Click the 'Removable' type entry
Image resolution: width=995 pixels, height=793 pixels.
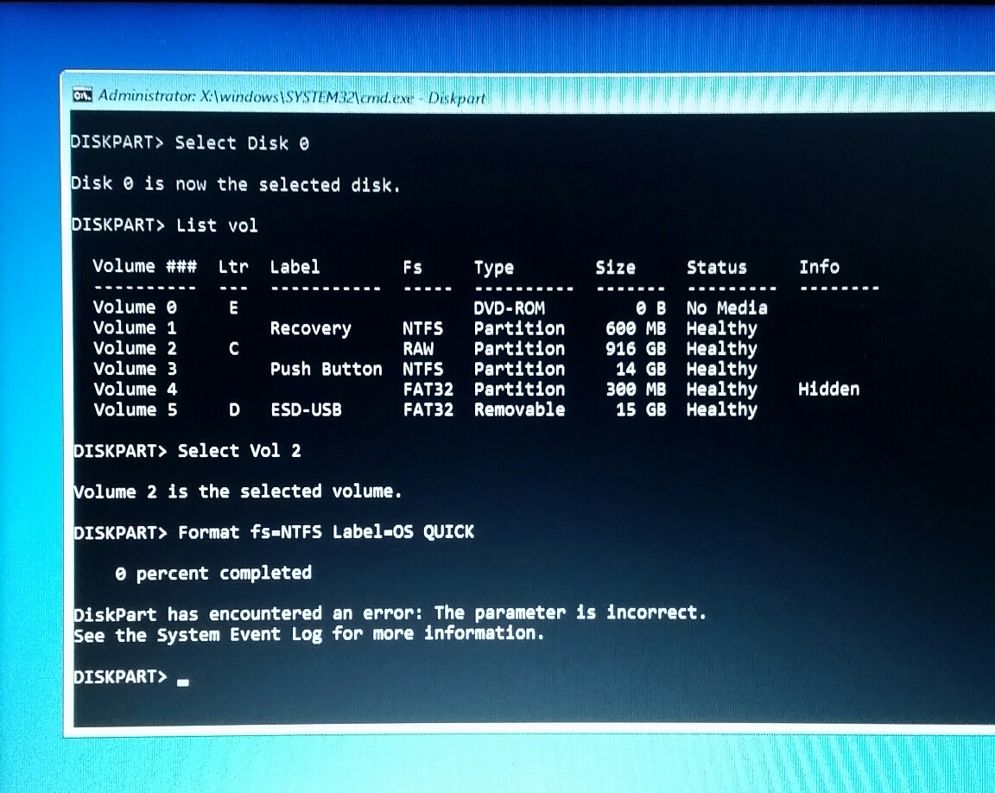[x=520, y=409]
